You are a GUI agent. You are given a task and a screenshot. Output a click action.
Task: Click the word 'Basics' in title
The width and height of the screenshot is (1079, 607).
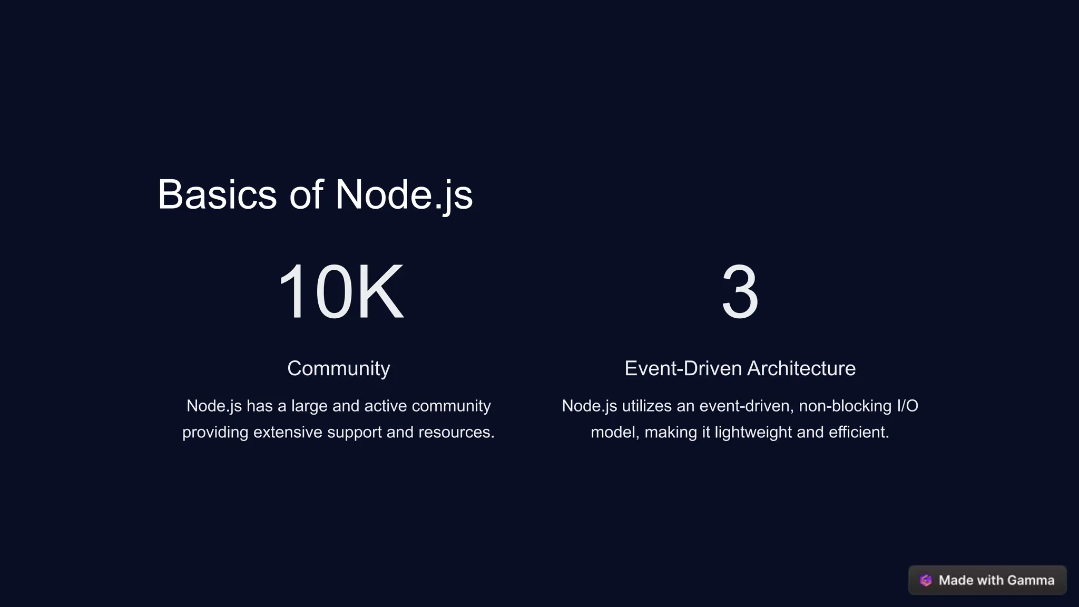(217, 194)
